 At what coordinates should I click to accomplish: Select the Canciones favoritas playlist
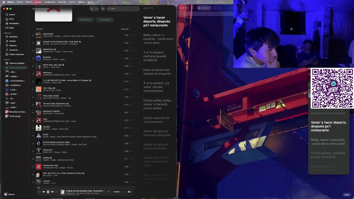click(16, 68)
